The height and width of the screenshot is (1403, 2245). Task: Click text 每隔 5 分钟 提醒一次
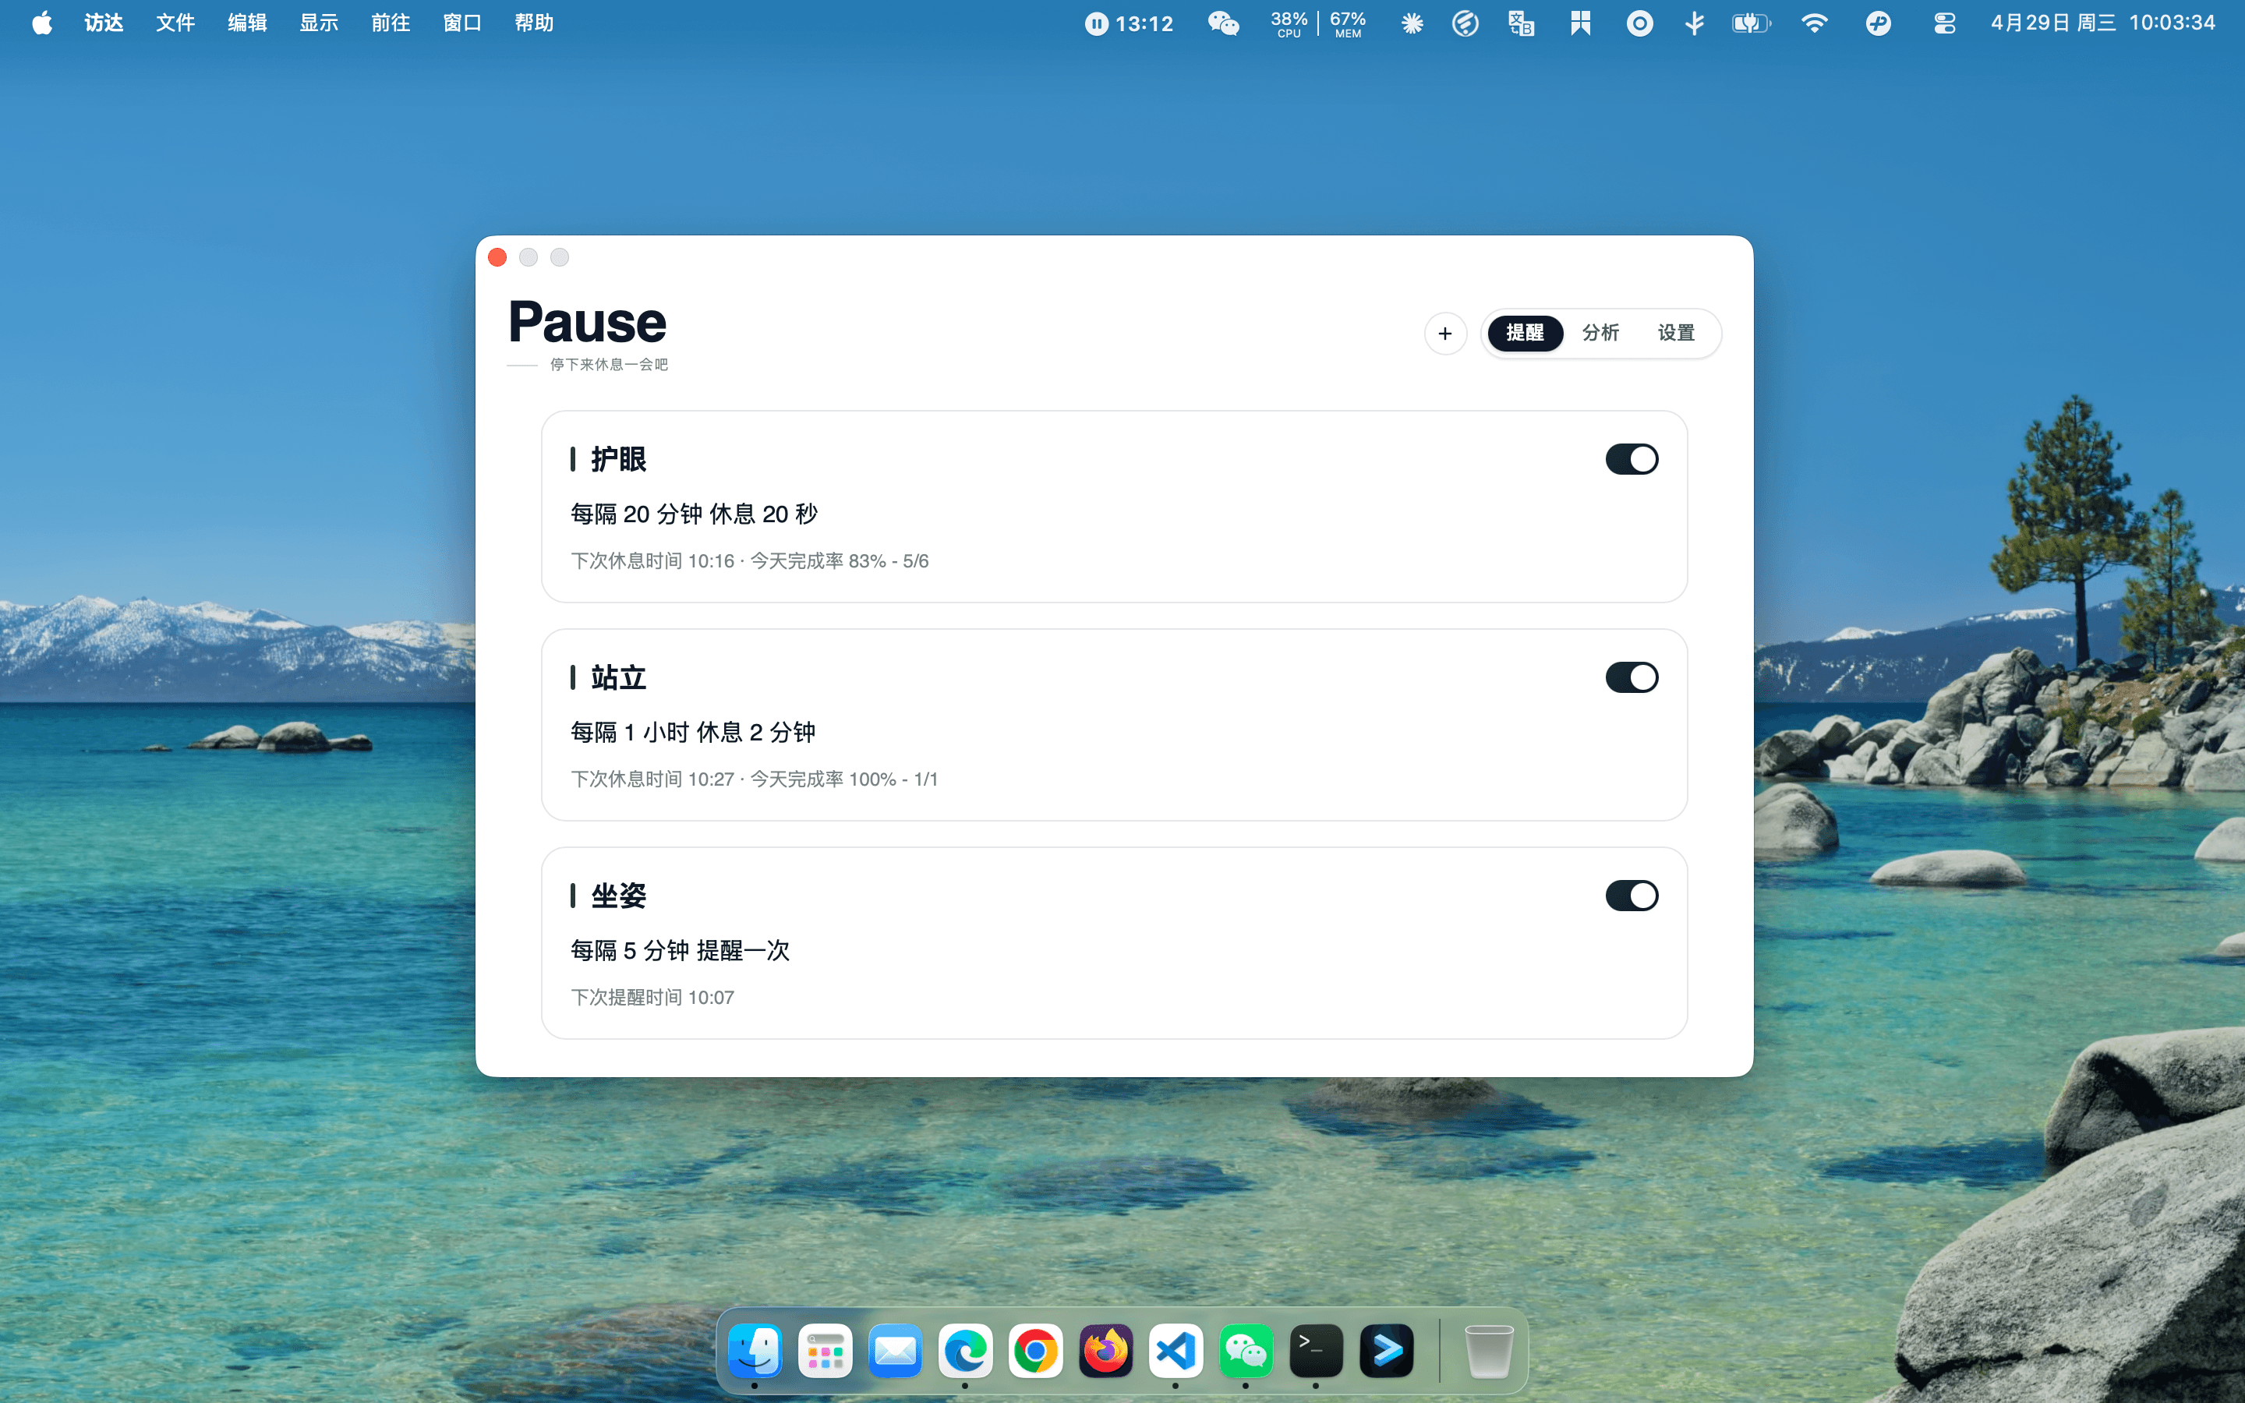tap(680, 950)
